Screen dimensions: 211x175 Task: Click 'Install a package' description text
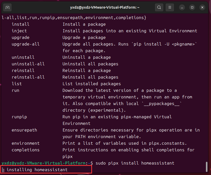pyautogui.click(x=84, y=24)
